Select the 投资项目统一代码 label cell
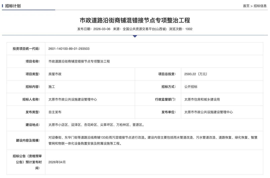 point(26,49)
